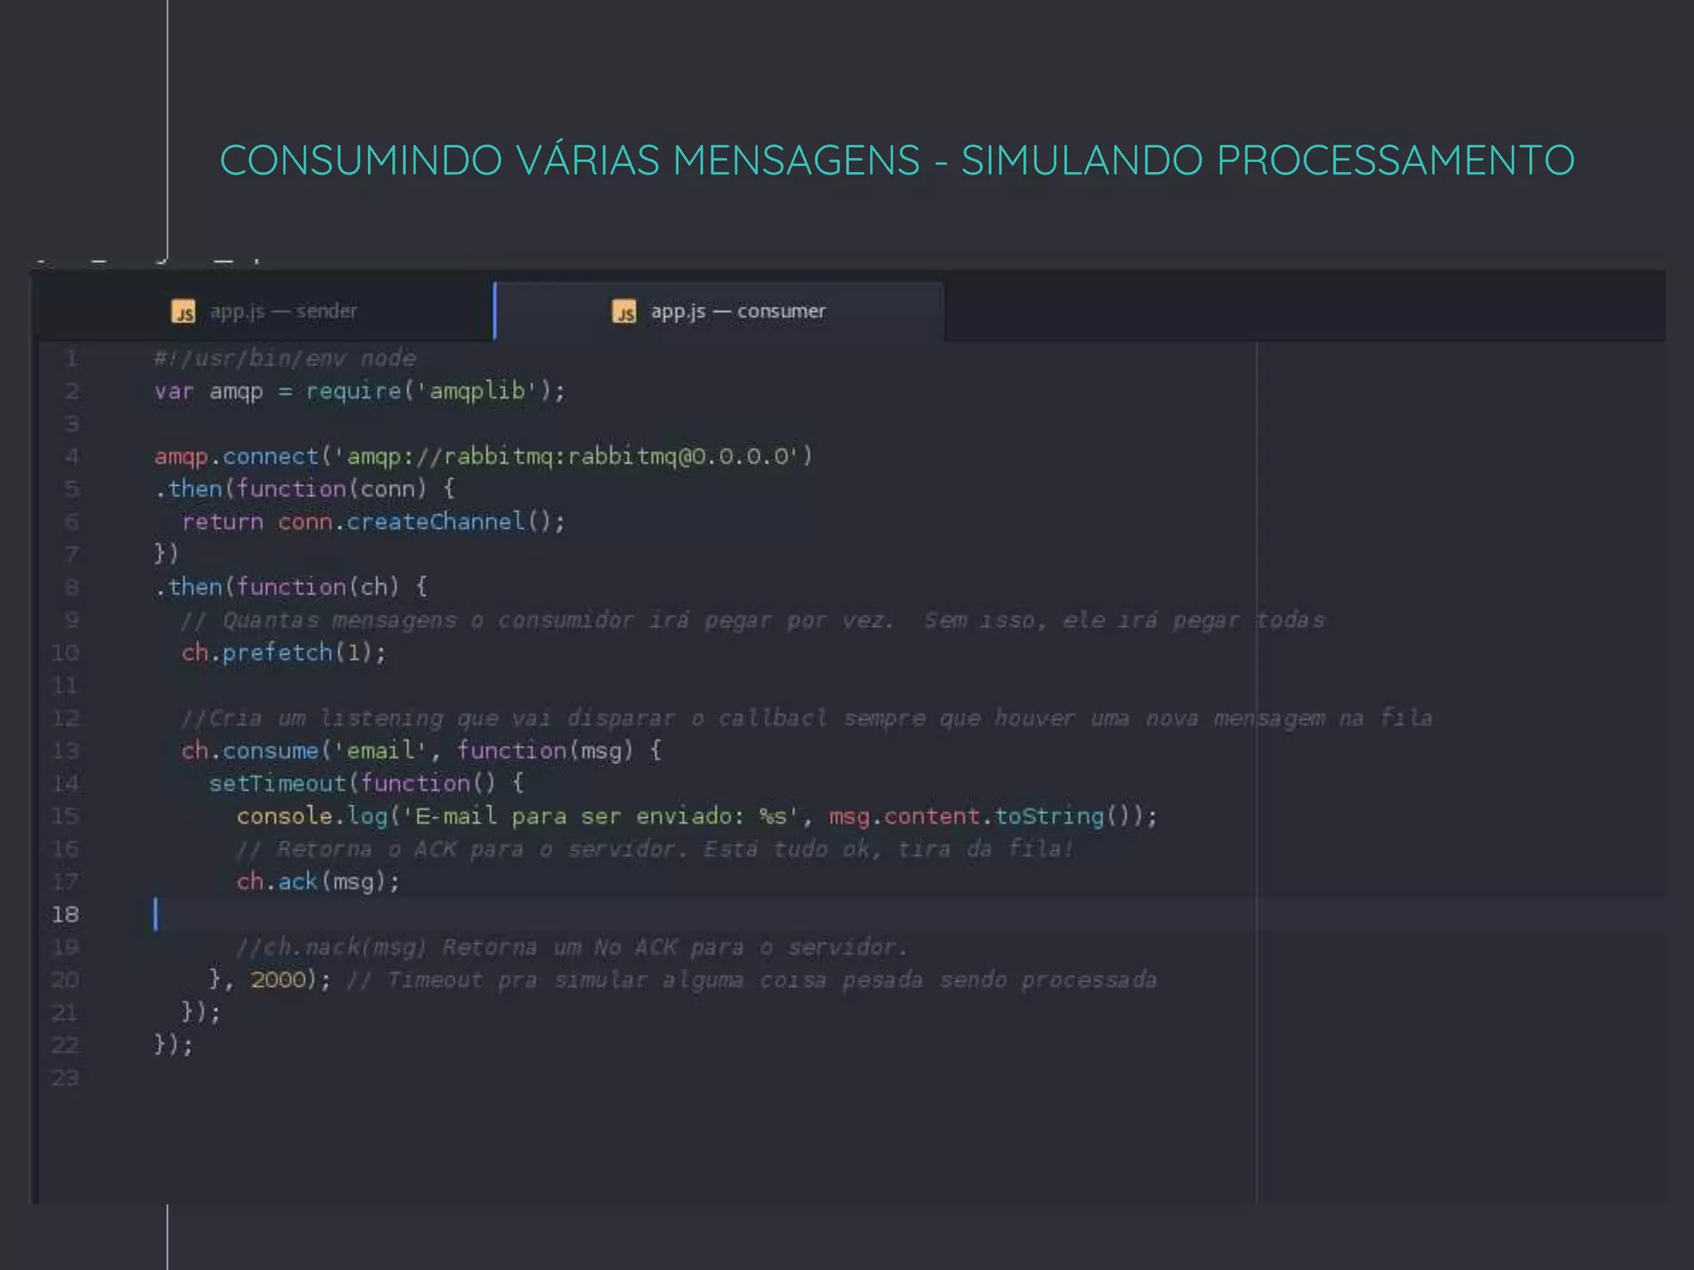Click '.then(function(ch) {' on line 8

click(x=291, y=587)
